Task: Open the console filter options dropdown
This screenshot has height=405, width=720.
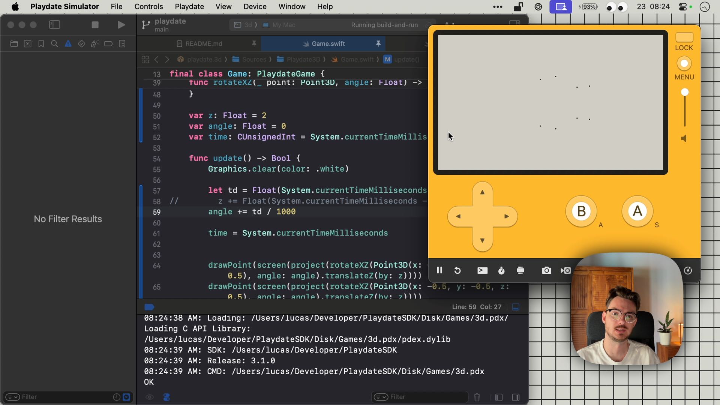Action: pyautogui.click(x=381, y=397)
